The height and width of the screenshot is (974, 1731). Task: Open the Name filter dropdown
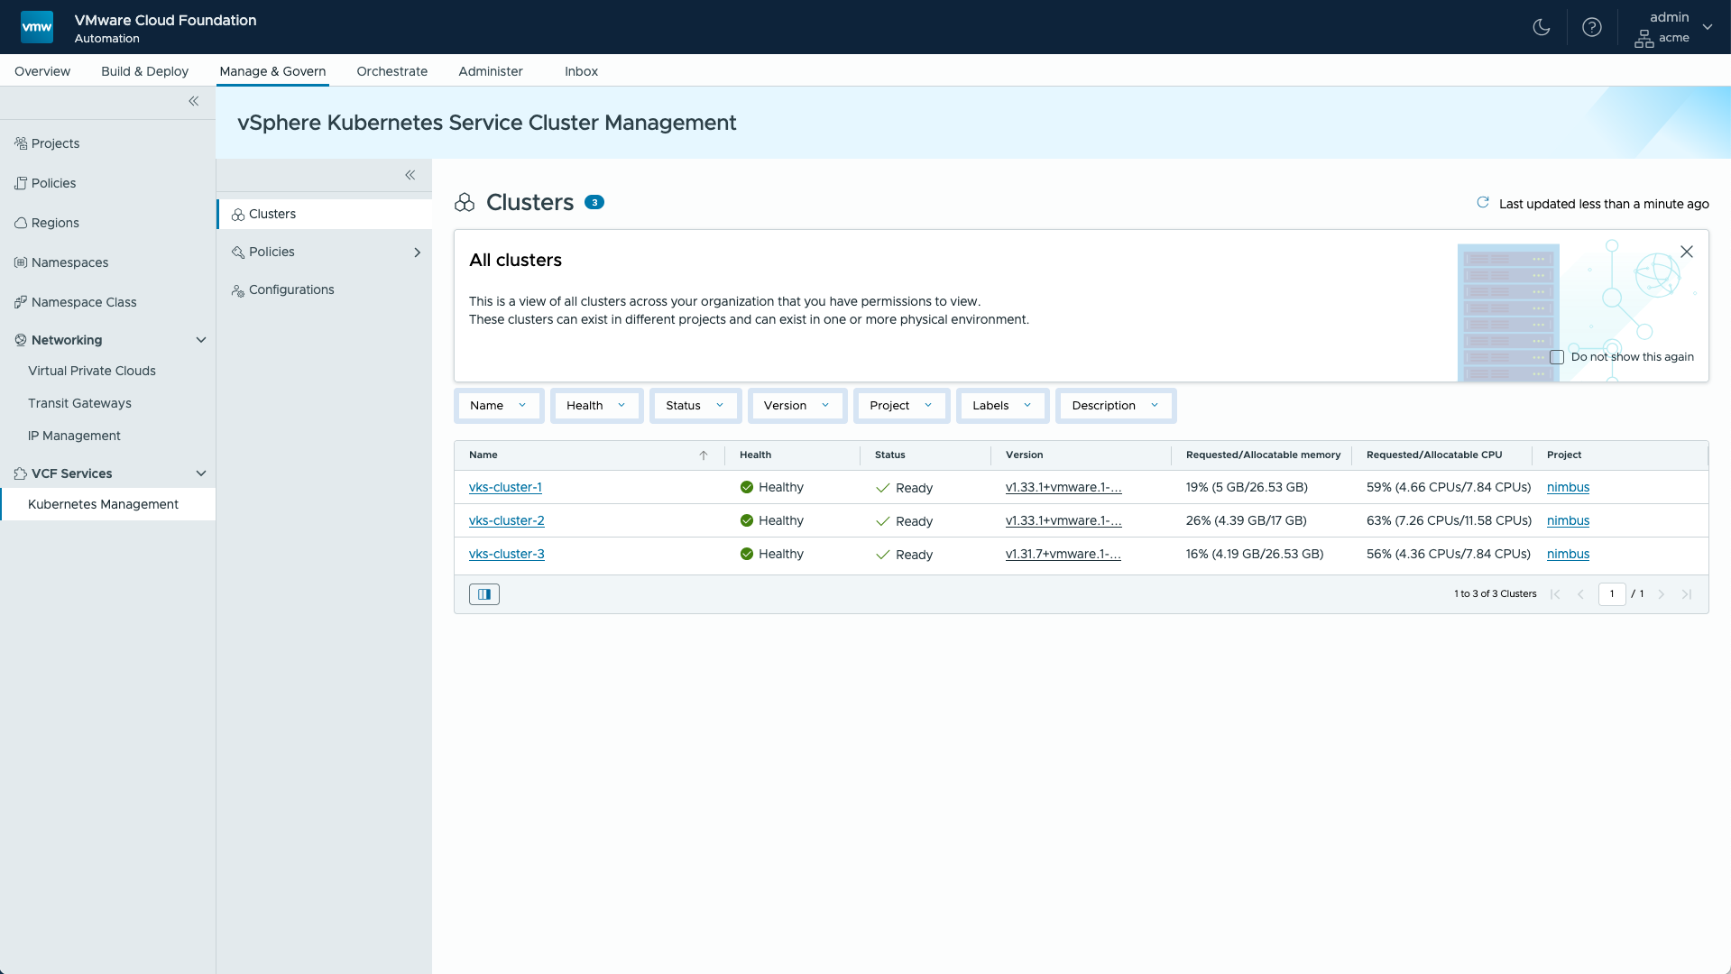point(499,406)
